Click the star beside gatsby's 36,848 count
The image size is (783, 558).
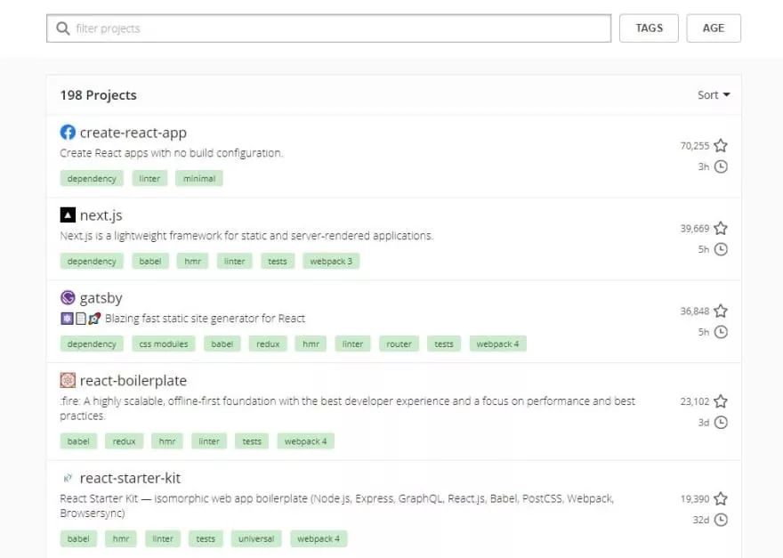click(x=721, y=311)
